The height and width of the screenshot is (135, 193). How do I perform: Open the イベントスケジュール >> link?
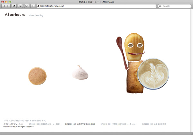[13, 124]
